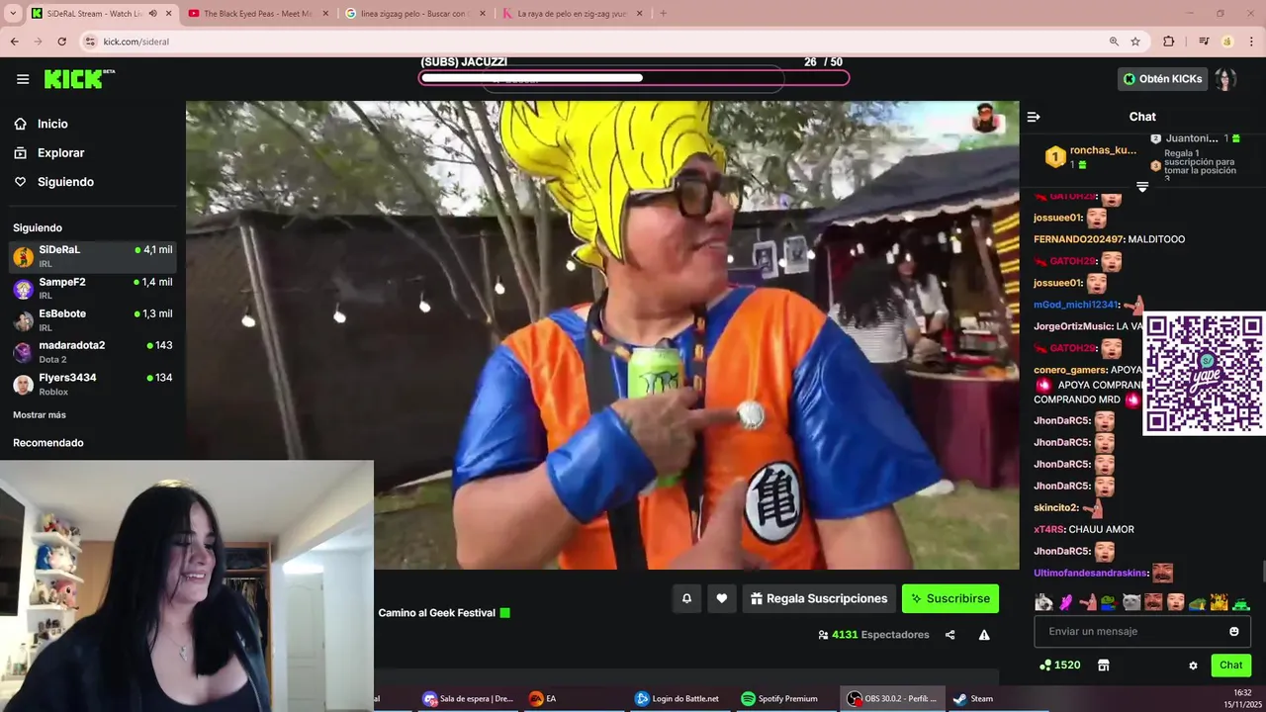Mute SiDeRaL Stream tab via speaker icon
The image size is (1266, 712).
(152, 13)
